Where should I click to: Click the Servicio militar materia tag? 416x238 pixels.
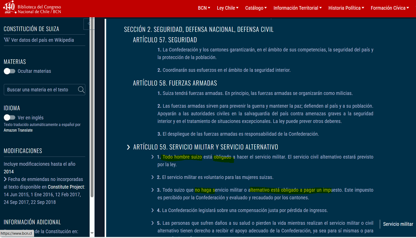tap(398, 224)
